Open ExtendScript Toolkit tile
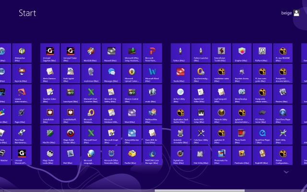This screenshot has height=192, width=307. (221, 53)
